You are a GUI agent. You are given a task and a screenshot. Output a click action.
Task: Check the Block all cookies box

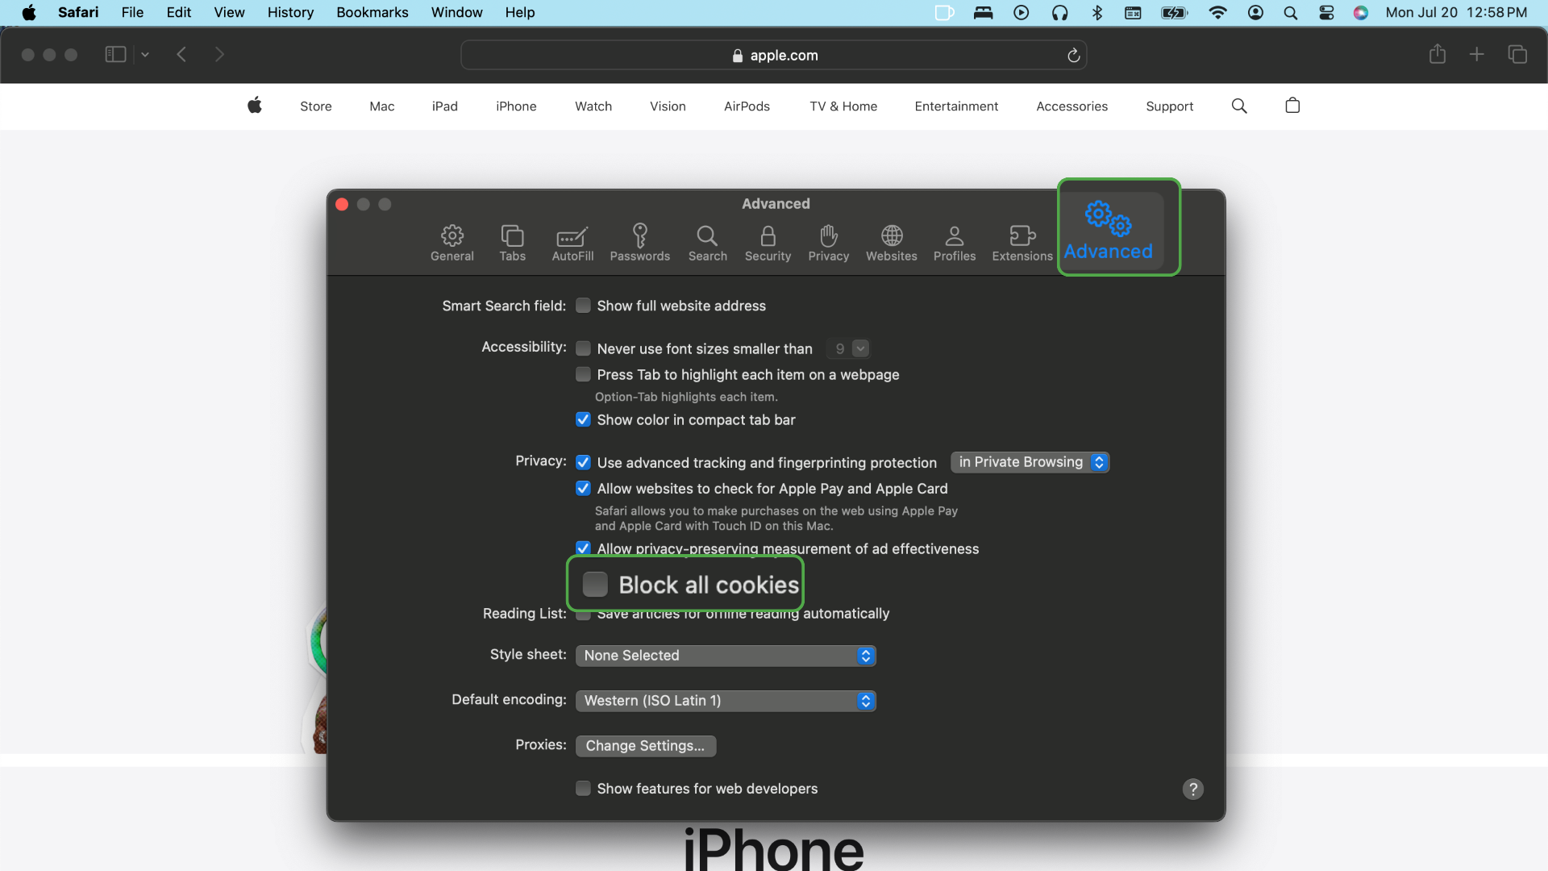tap(595, 584)
